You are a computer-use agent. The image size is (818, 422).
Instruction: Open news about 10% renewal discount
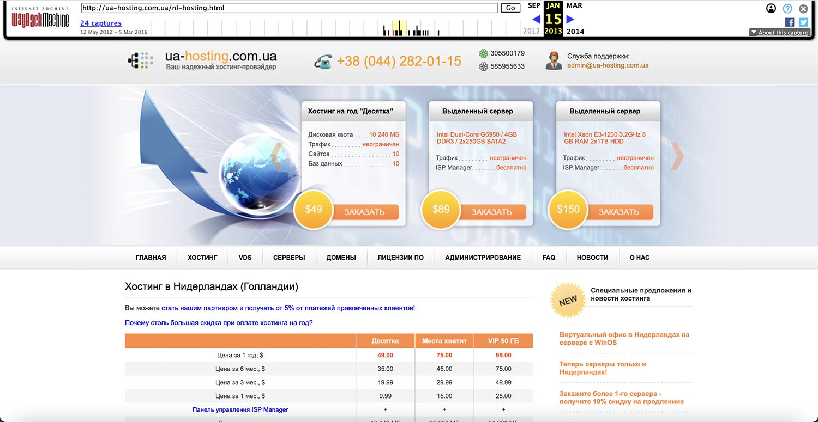pos(622,397)
